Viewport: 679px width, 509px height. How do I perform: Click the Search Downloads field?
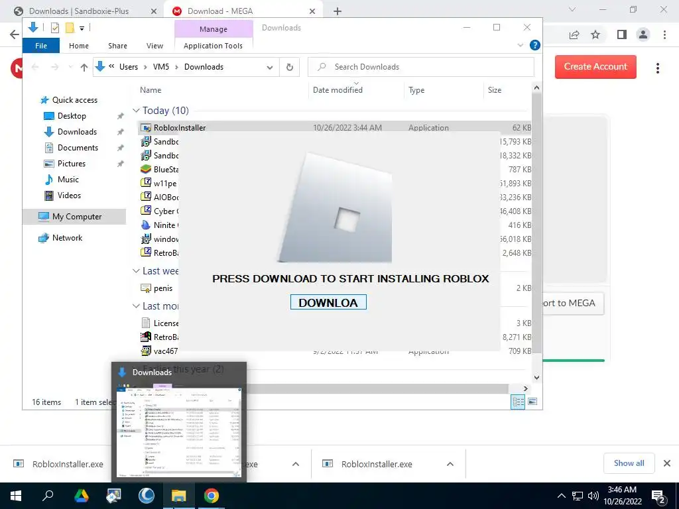[421, 67]
